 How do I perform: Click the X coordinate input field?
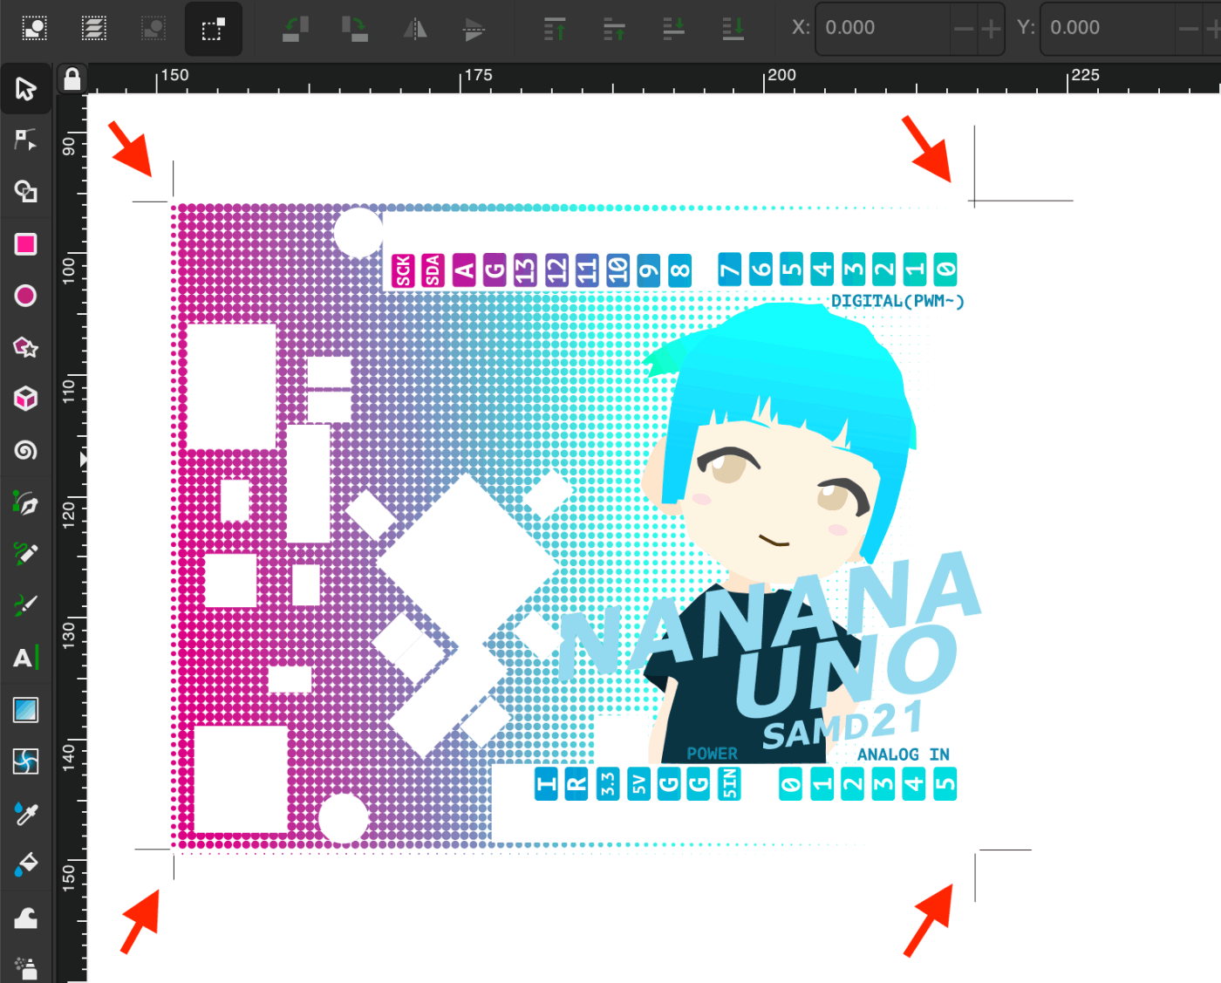tap(883, 28)
